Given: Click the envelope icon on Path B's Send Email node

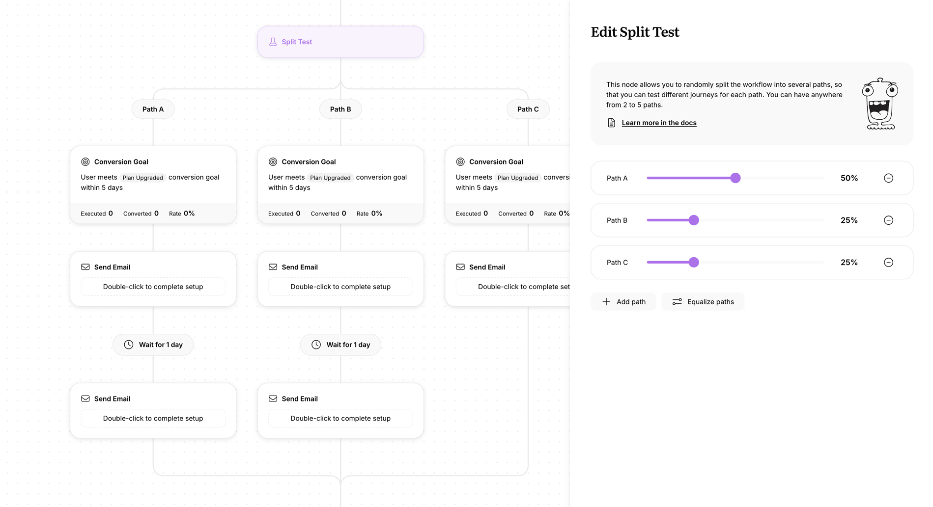Looking at the screenshot, I should [x=273, y=267].
